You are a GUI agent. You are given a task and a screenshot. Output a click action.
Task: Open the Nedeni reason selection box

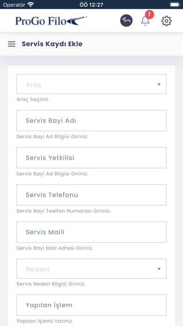click(x=91, y=268)
